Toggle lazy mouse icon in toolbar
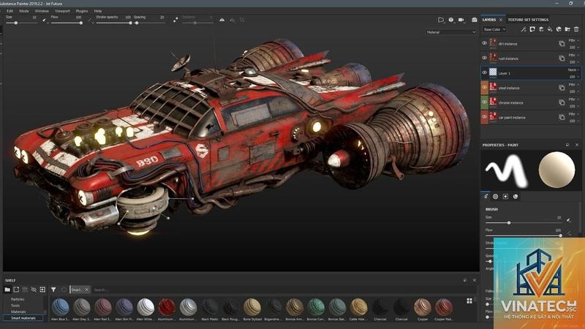This screenshot has height=329, width=585. (175, 20)
